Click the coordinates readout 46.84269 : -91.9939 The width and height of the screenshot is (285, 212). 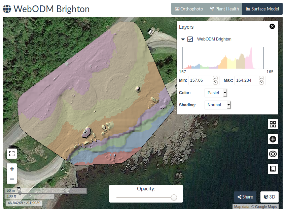pyautogui.click(x=24, y=203)
